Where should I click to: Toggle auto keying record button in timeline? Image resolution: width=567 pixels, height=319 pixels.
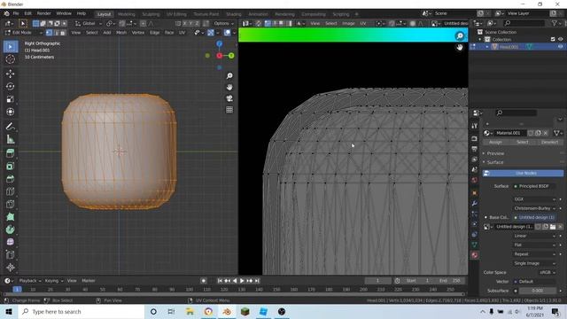(204, 281)
